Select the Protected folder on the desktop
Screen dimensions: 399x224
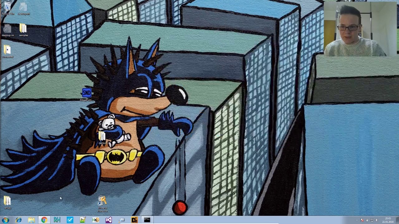[x=7, y=52]
